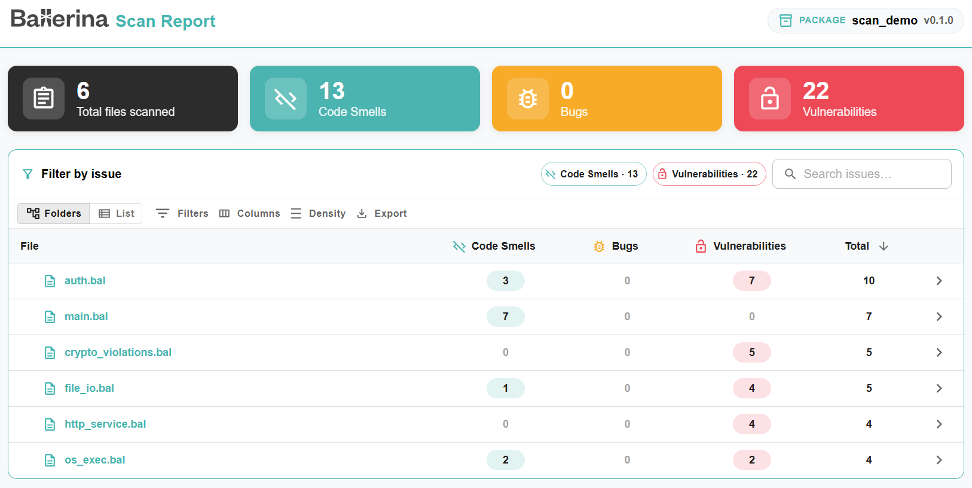
Task: Open the auth.bal file link
Action: 85,281
